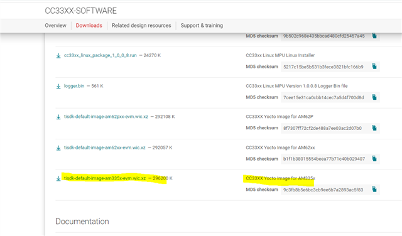Copy MD5 checksum for Linux MPU Installer
This screenshot has width=402, height=236.
[374, 67]
